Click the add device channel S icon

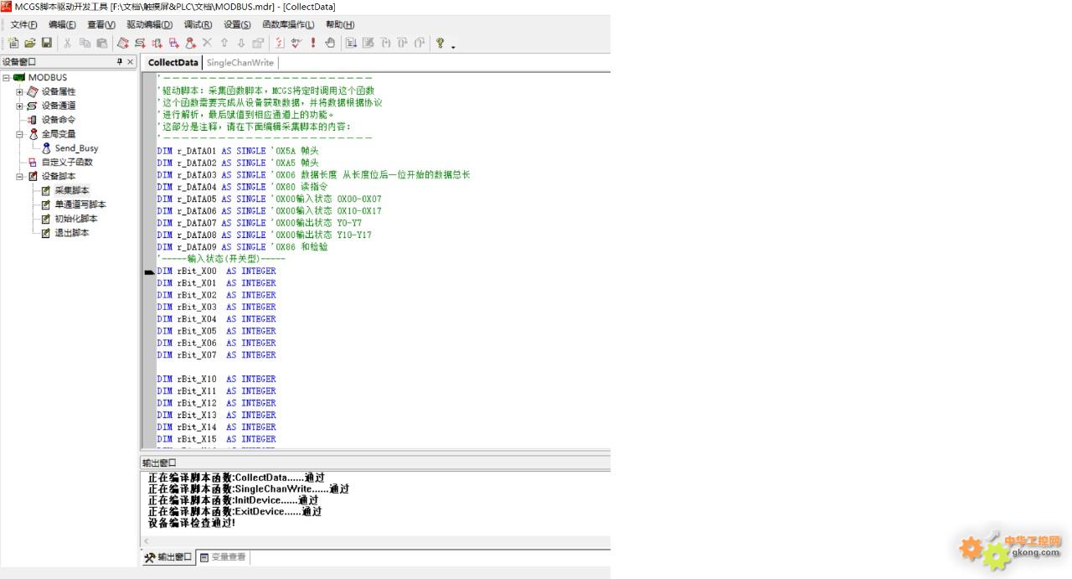[x=140, y=43]
